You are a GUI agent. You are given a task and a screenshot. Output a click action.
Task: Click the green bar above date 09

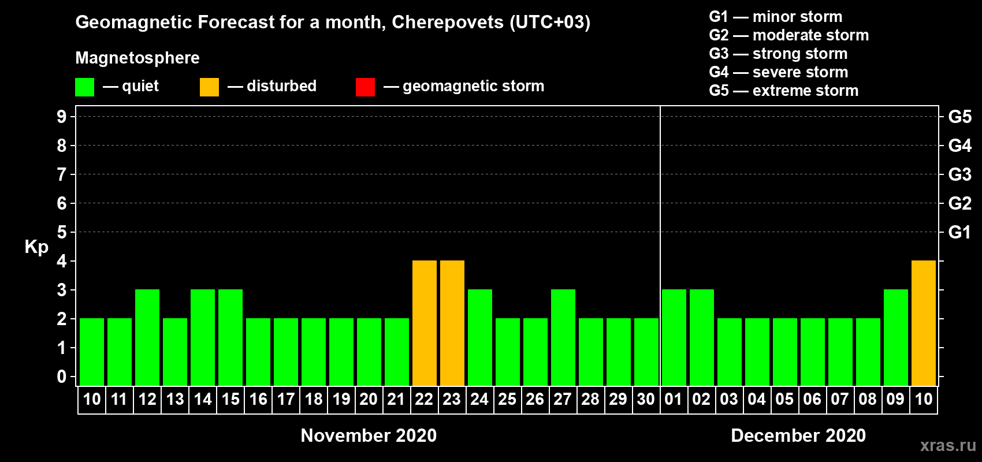[896, 338]
